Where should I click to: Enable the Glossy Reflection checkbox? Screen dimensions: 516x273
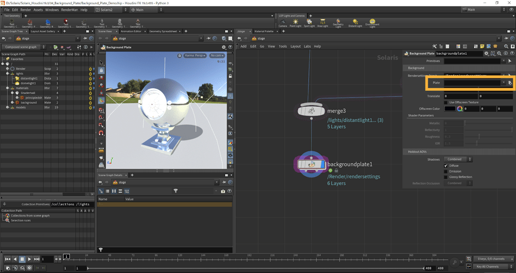pos(446,177)
